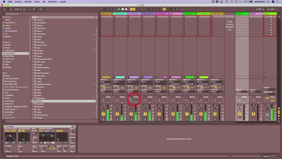Open the Cue Out dropdown in the Master track

click(270, 89)
